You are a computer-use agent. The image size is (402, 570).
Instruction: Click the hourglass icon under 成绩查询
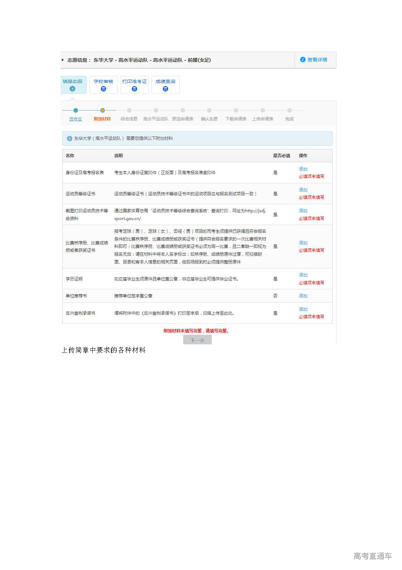point(165,89)
